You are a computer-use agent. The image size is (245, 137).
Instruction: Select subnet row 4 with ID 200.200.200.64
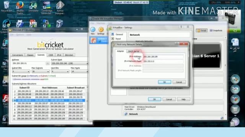coord(49,97)
